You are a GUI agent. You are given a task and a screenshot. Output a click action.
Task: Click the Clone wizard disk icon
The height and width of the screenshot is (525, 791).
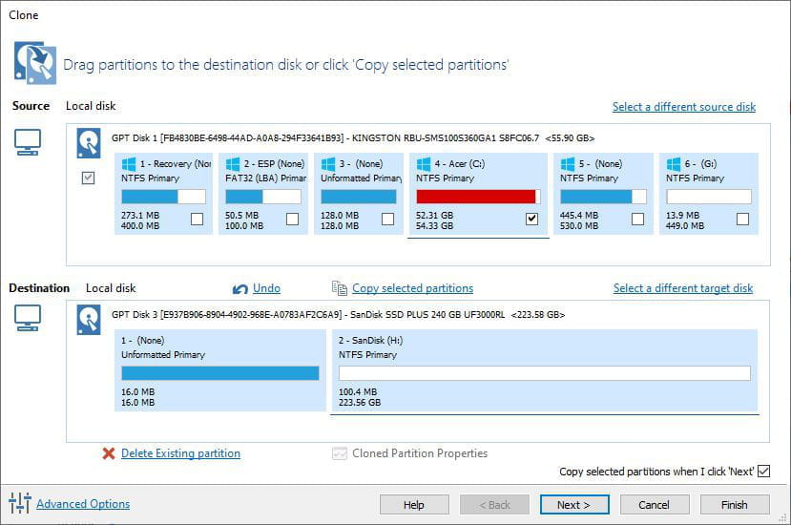pyautogui.click(x=34, y=63)
